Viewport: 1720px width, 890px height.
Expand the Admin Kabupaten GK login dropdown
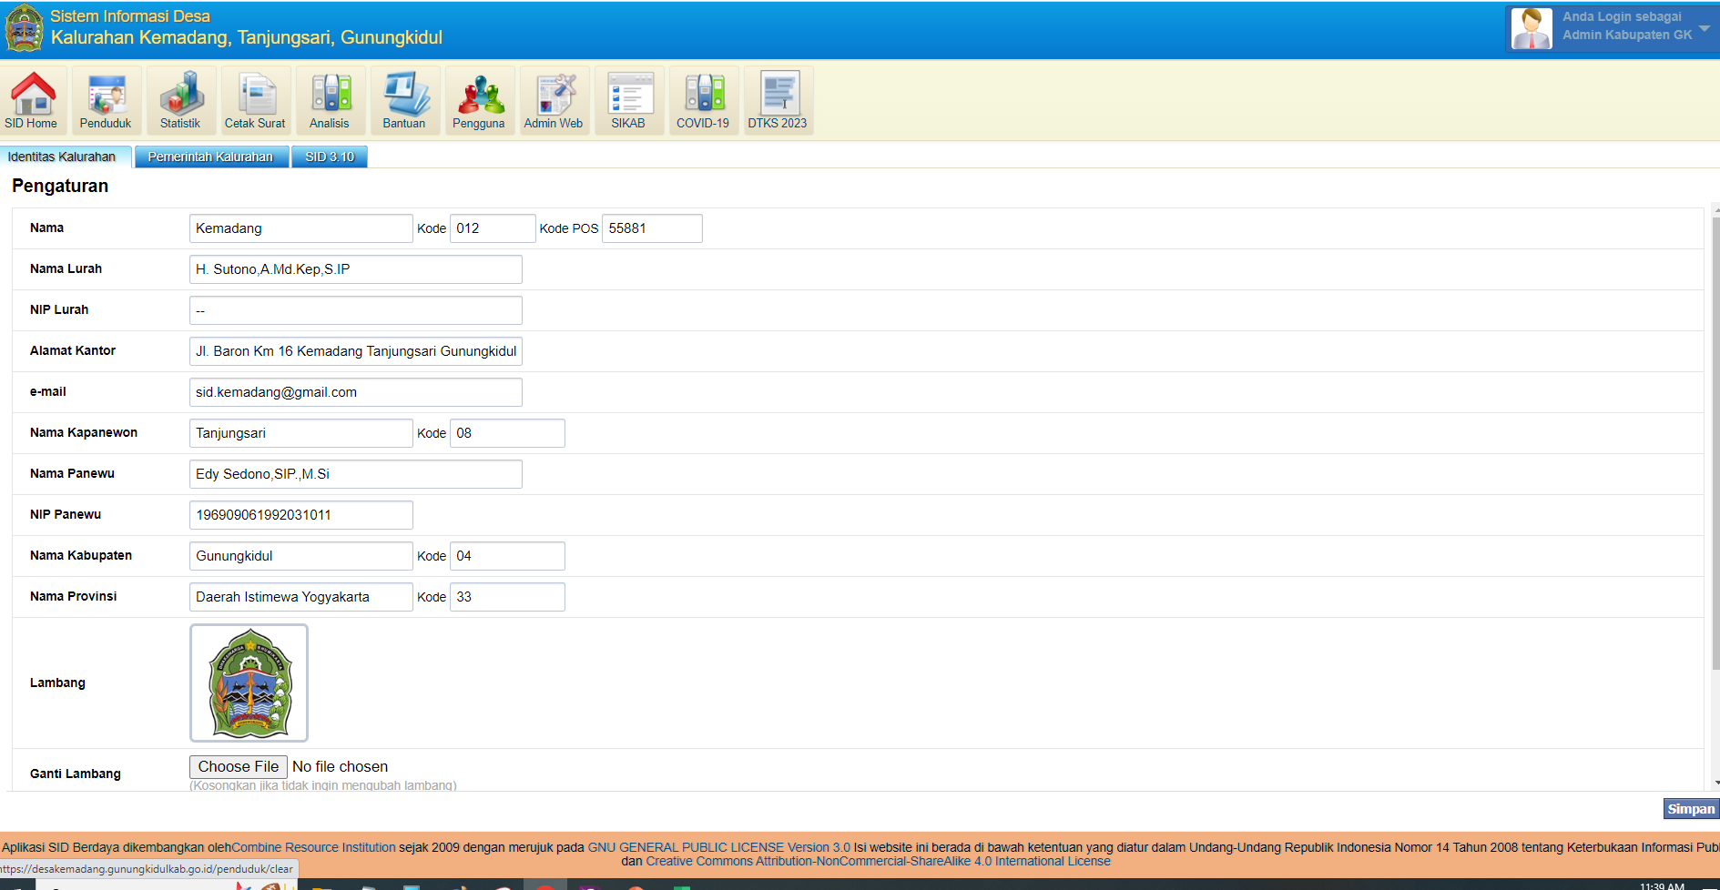(1704, 28)
